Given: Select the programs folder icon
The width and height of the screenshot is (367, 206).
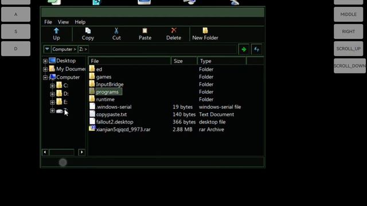Looking at the screenshot, I should click(92, 92).
